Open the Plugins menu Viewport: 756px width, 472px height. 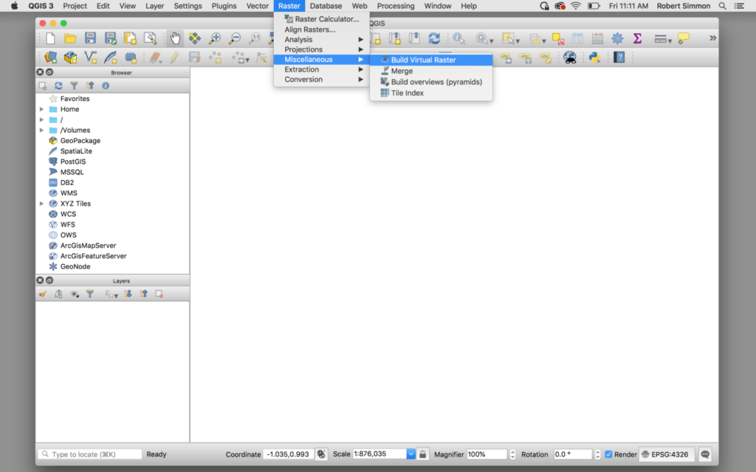pos(224,6)
